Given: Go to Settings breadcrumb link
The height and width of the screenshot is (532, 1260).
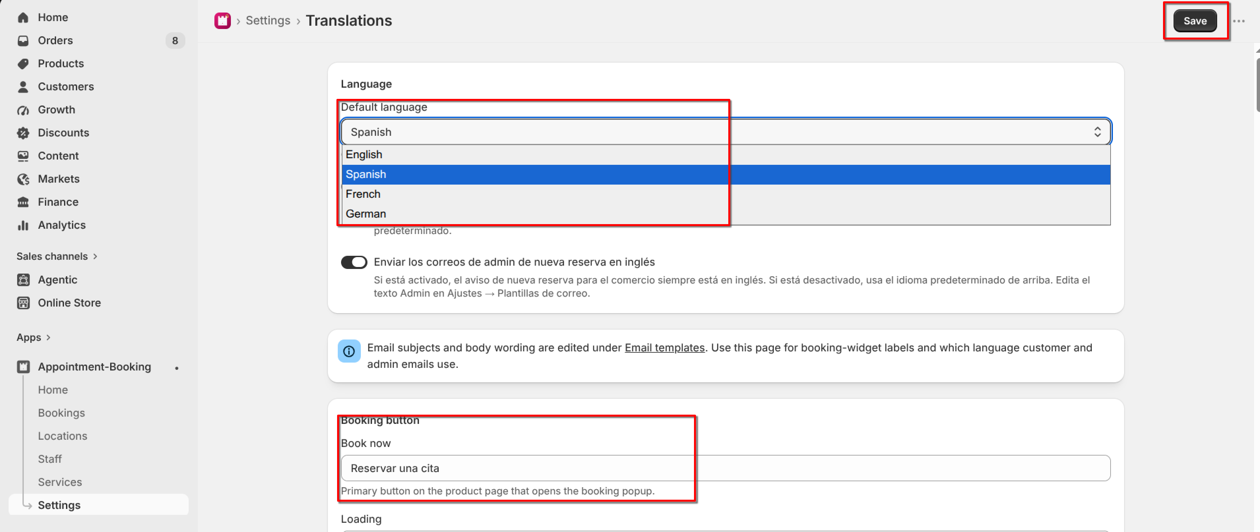Looking at the screenshot, I should click(x=268, y=20).
